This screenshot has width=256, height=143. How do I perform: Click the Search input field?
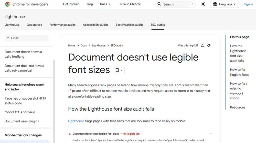(176, 4)
